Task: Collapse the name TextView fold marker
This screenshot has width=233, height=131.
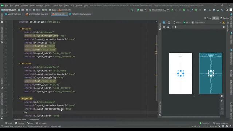Action: pos(13,29)
